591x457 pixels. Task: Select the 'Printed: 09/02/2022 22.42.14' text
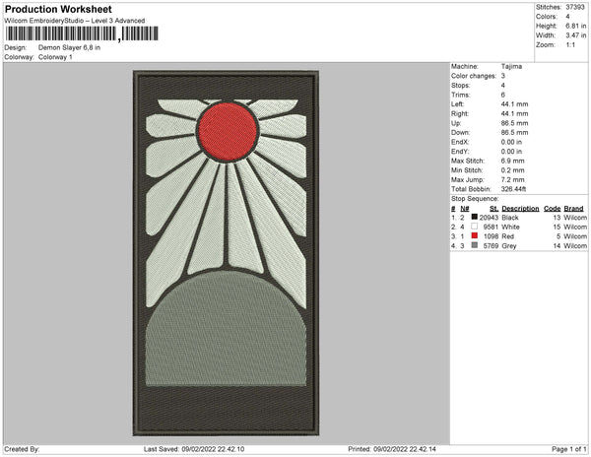click(x=392, y=449)
